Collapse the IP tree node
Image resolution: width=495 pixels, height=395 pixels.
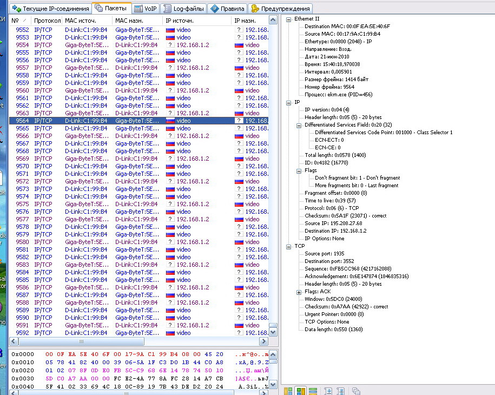point(288,103)
